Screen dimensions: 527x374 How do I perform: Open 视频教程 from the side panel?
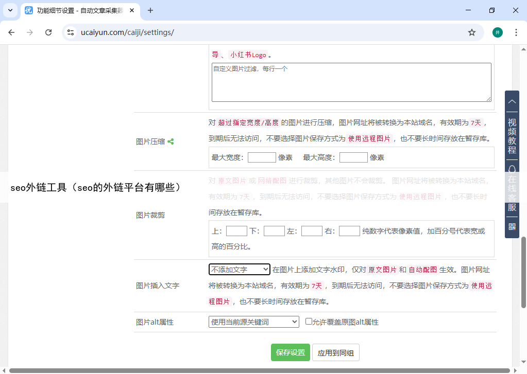coord(512,136)
